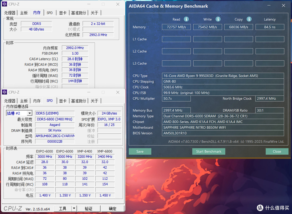Select SPD tab in top CPU-Z window

(x=49, y=13)
